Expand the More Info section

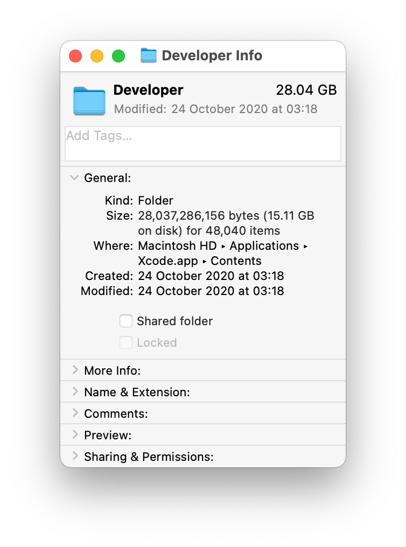(75, 370)
